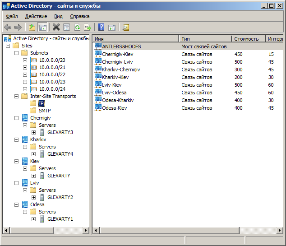
Task: Expand the GLEVARTY2 server node
Action: click(33, 197)
